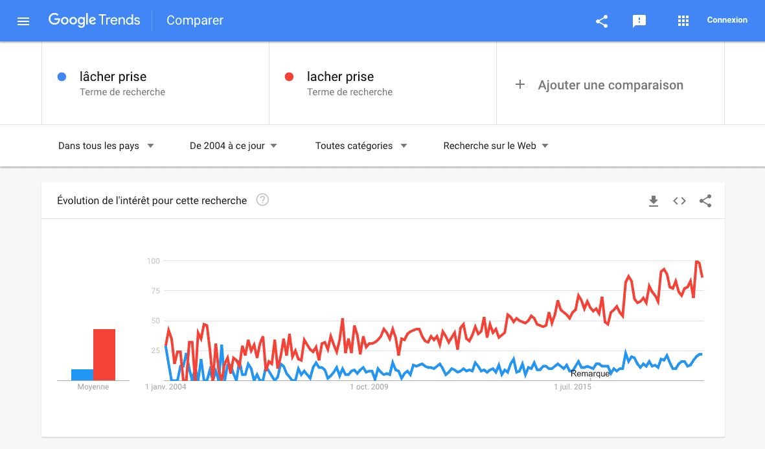
Task: Open the 'Toutes catégories' selector
Action: click(361, 146)
